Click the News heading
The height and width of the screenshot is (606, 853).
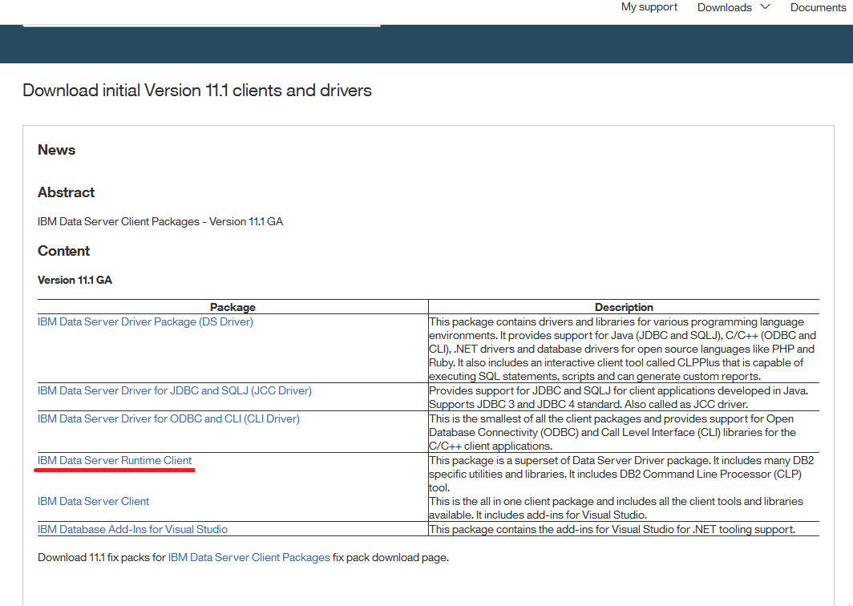click(x=57, y=150)
